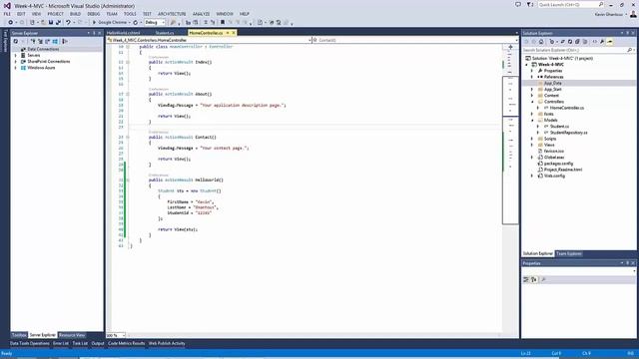639x359 pixels.
Task: Click Connect to Server icon in Server Explorer
Action: [x=40, y=42]
